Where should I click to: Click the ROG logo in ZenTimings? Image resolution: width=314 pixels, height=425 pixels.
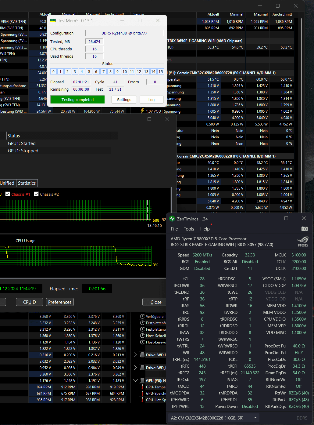303,242
